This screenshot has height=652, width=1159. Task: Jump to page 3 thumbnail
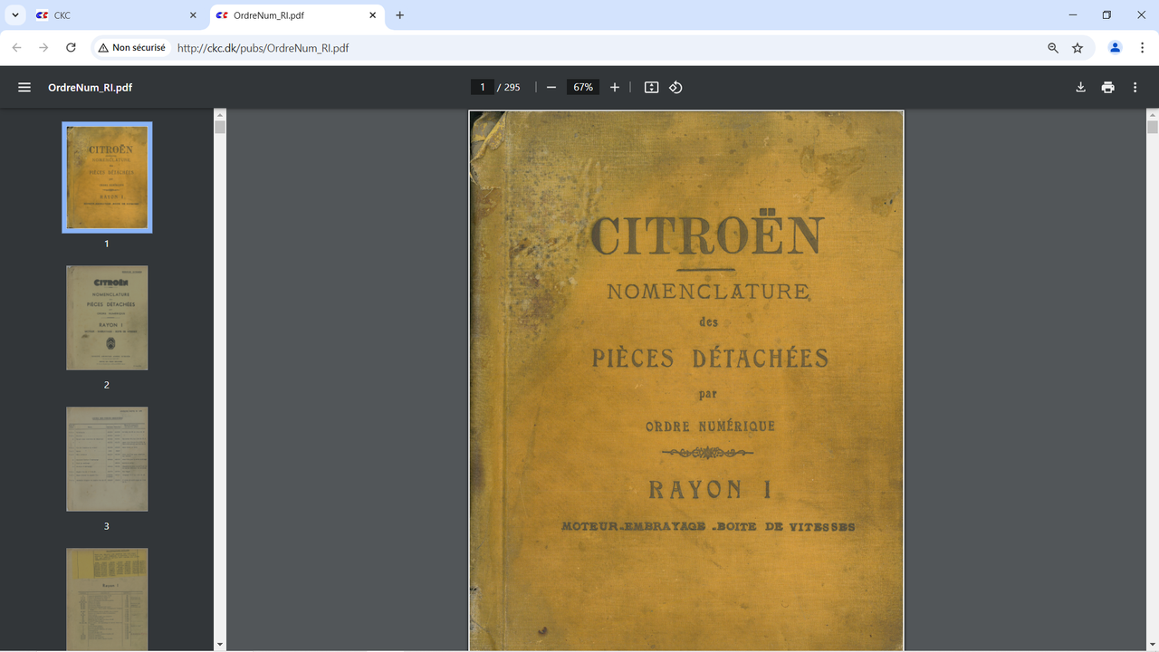tap(107, 459)
